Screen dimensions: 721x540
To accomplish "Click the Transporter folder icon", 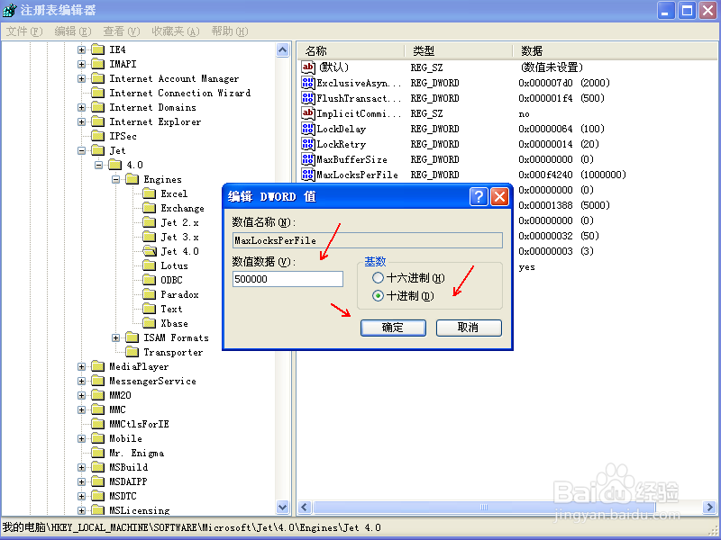I will 132,352.
